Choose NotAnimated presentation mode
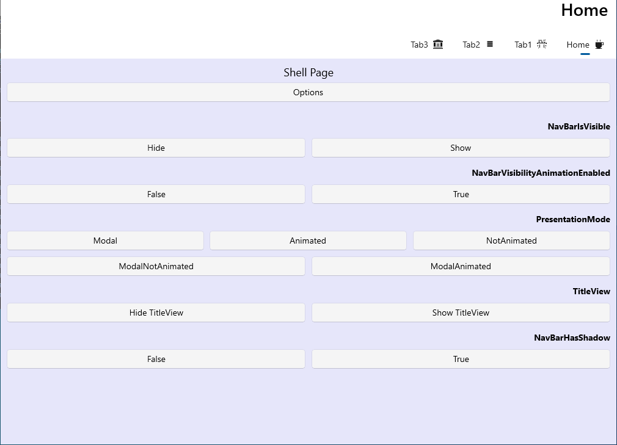Screen dimensions: 617x445 [x=511, y=241]
